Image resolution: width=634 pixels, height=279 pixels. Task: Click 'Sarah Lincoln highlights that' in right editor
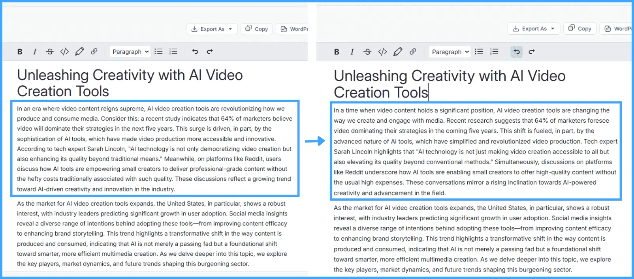pyautogui.click(x=374, y=152)
